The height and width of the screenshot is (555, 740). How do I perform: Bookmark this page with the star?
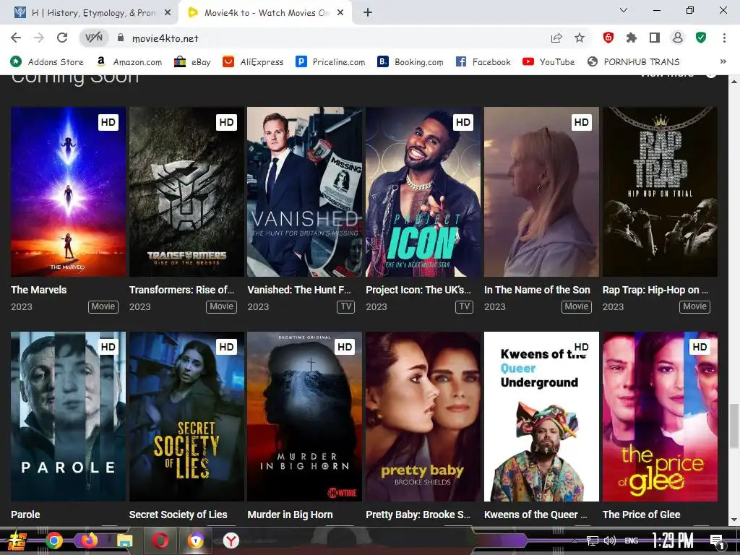[x=580, y=38]
